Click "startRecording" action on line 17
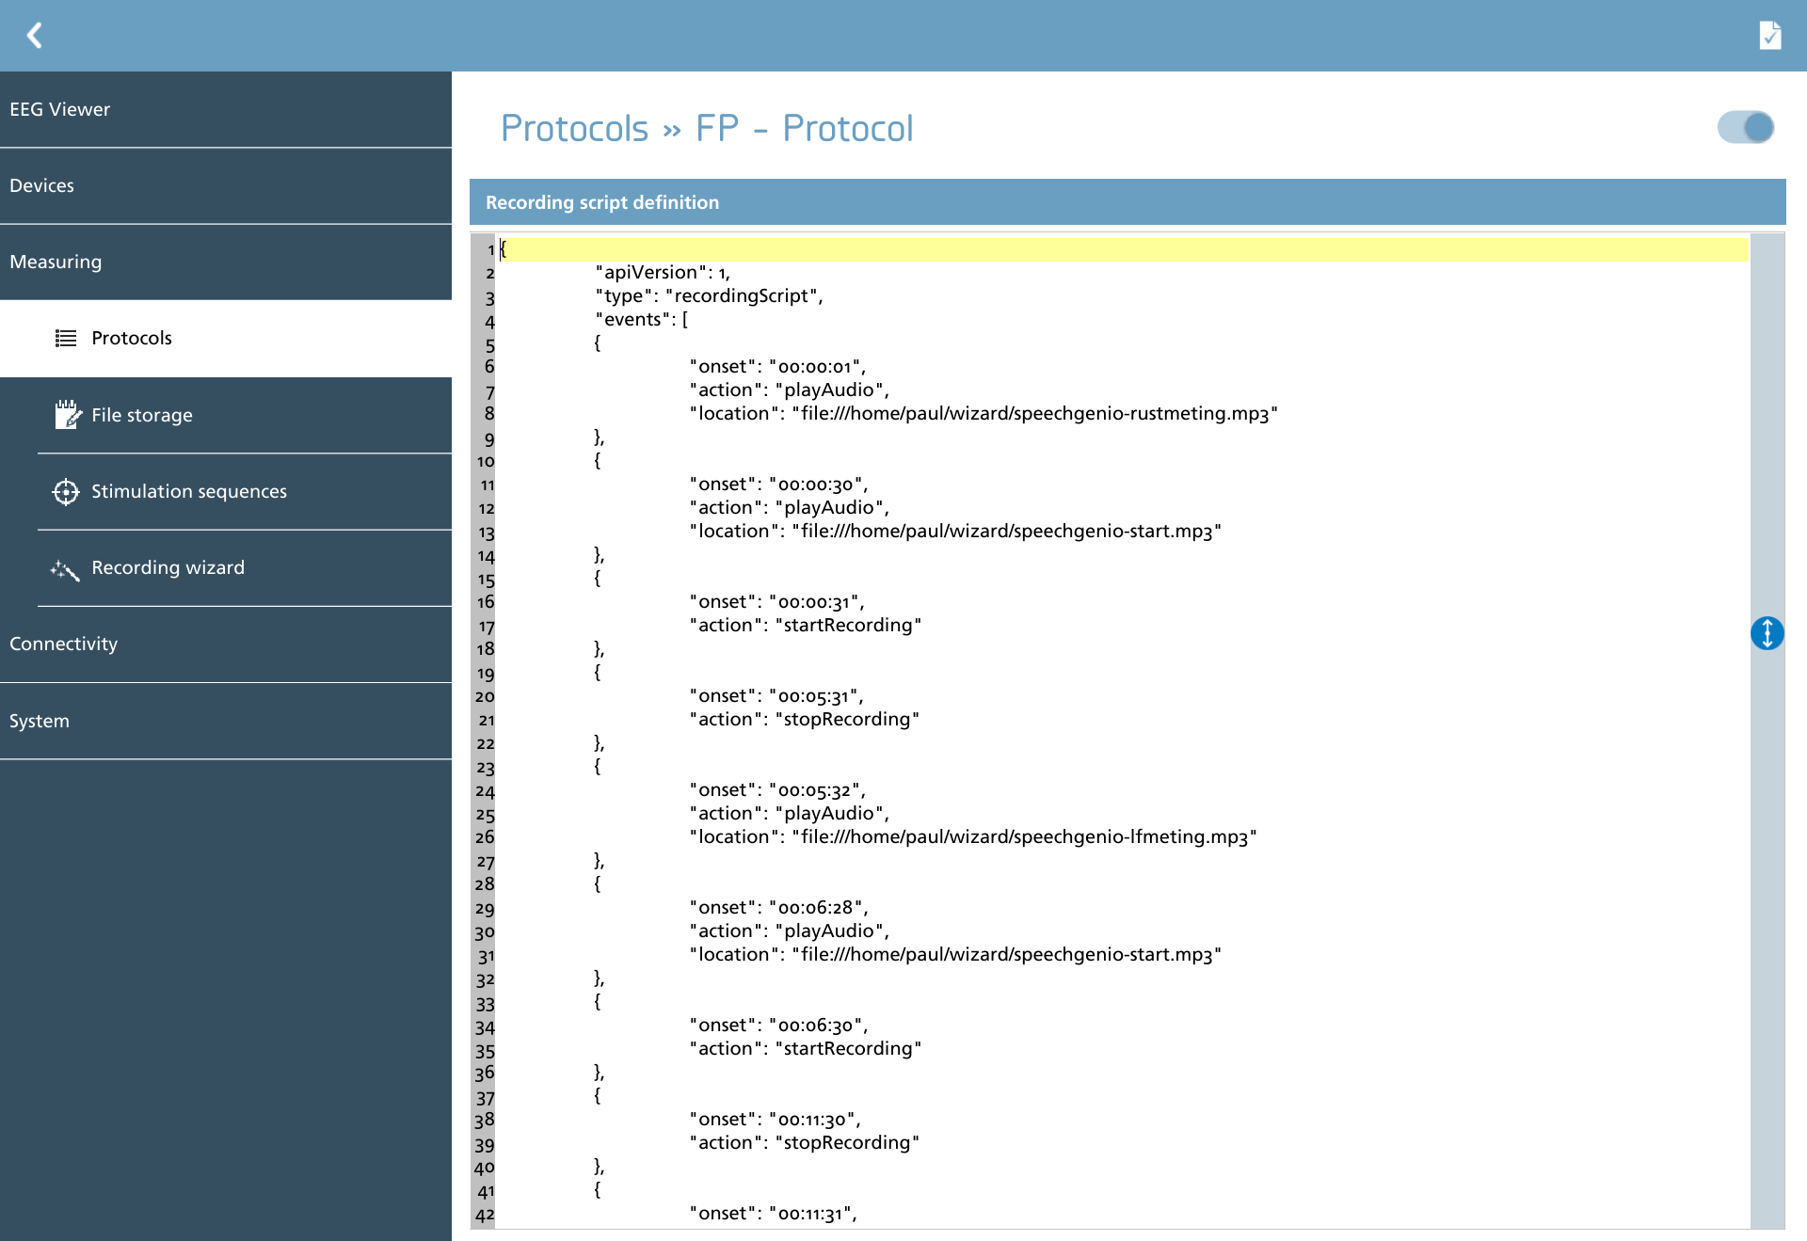 click(x=805, y=625)
